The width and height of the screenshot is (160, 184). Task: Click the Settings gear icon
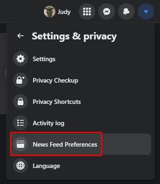coord(21,59)
